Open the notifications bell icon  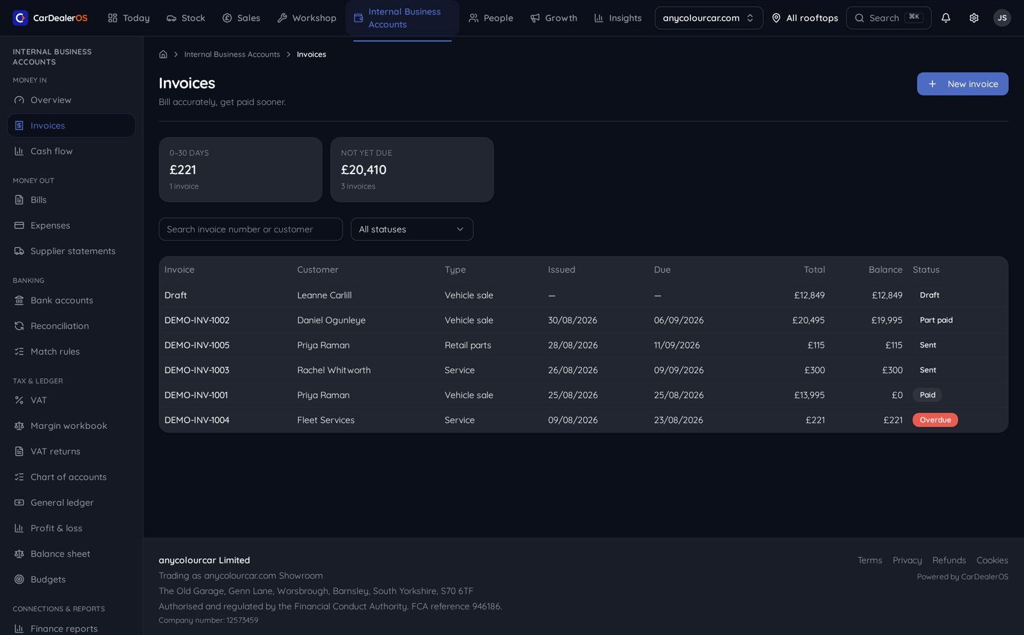click(945, 18)
